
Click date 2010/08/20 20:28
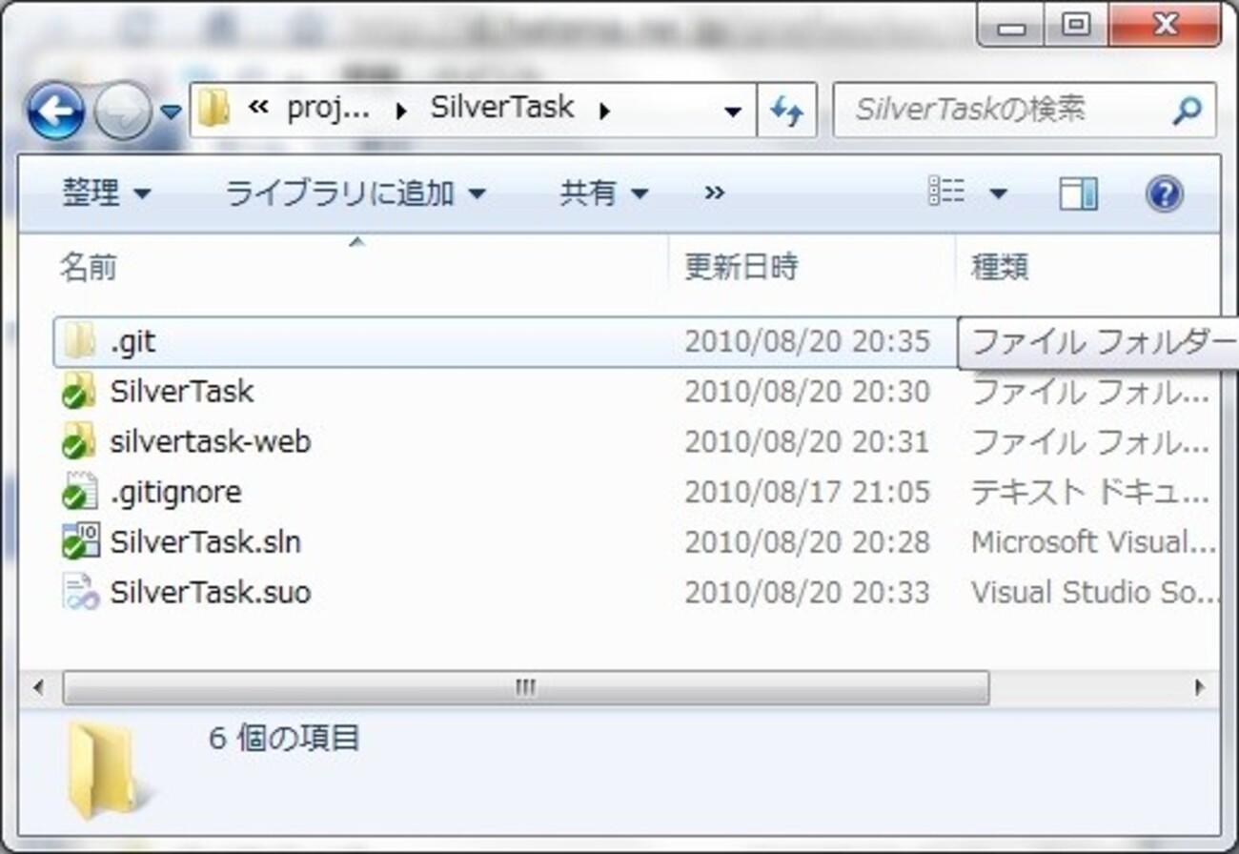coord(806,542)
